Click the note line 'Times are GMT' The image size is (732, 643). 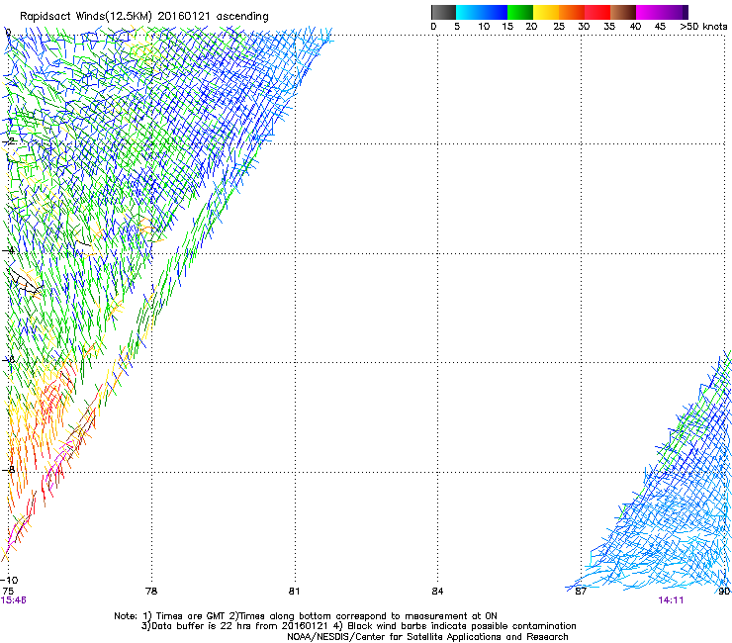tap(189, 616)
